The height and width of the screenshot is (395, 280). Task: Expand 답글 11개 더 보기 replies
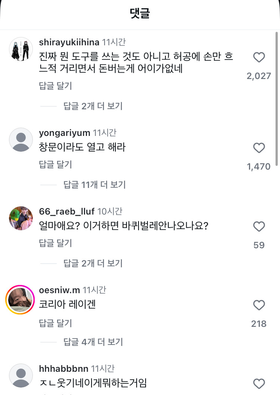pyautogui.click(x=94, y=185)
